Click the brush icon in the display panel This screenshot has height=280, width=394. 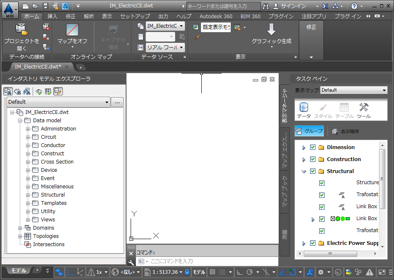click(197, 38)
